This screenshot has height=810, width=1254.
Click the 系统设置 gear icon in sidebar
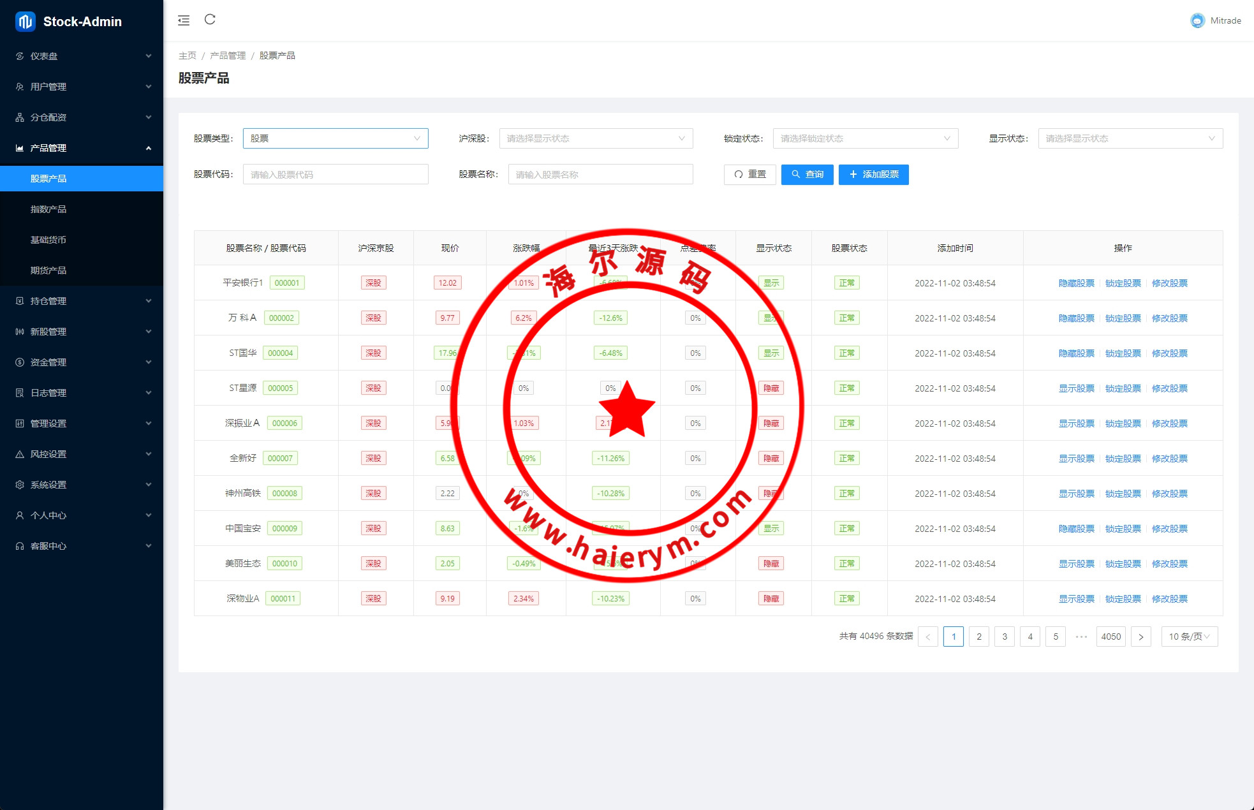(20, 485)
